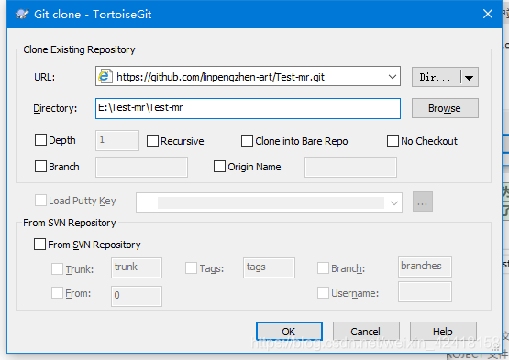509x360 pixels.
Task: Click the From revision number field
Action: tap(137, 296)
